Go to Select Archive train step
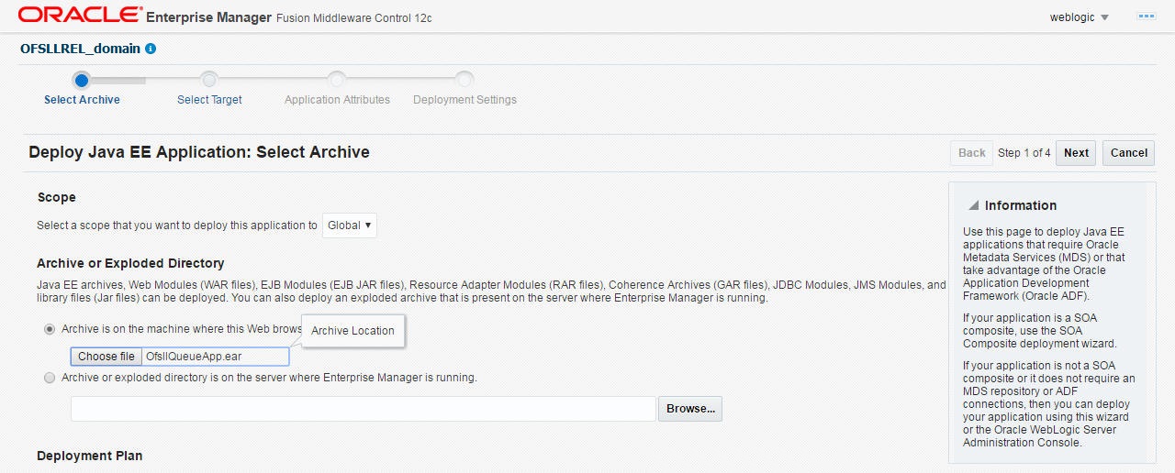This screenshot has height=473, width=1175. coord(82,100)
